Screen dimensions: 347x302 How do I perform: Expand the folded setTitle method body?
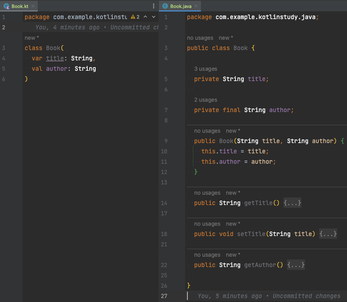328,234
